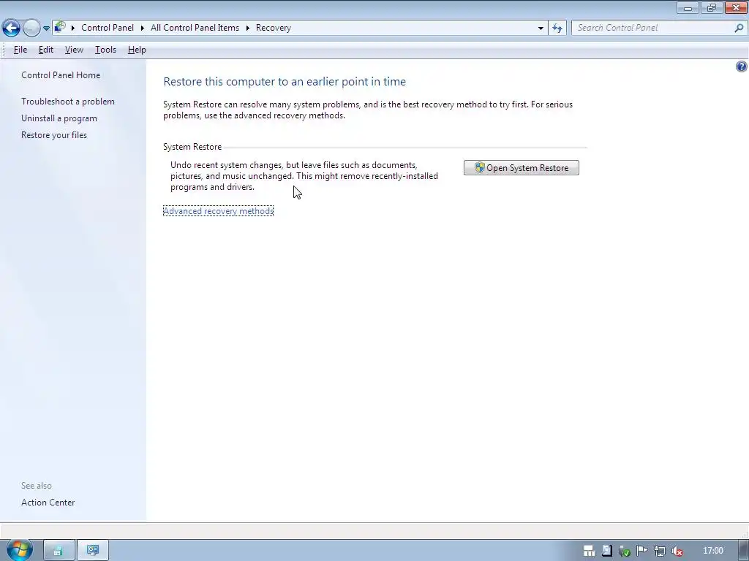Click the tray icon with green checkmark
Screen dimensions: 749x561
point(625,551)
